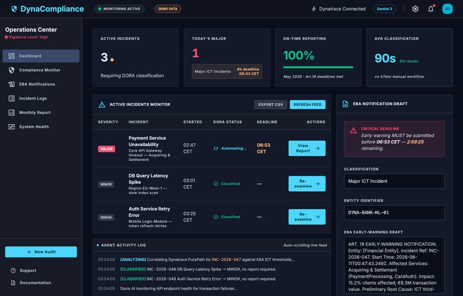Open notifications bell icon
The height and width of the screenshot is (296, 463).
431,9
